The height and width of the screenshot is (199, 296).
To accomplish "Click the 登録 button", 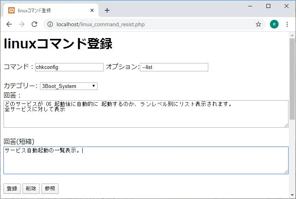I will 12,189.
